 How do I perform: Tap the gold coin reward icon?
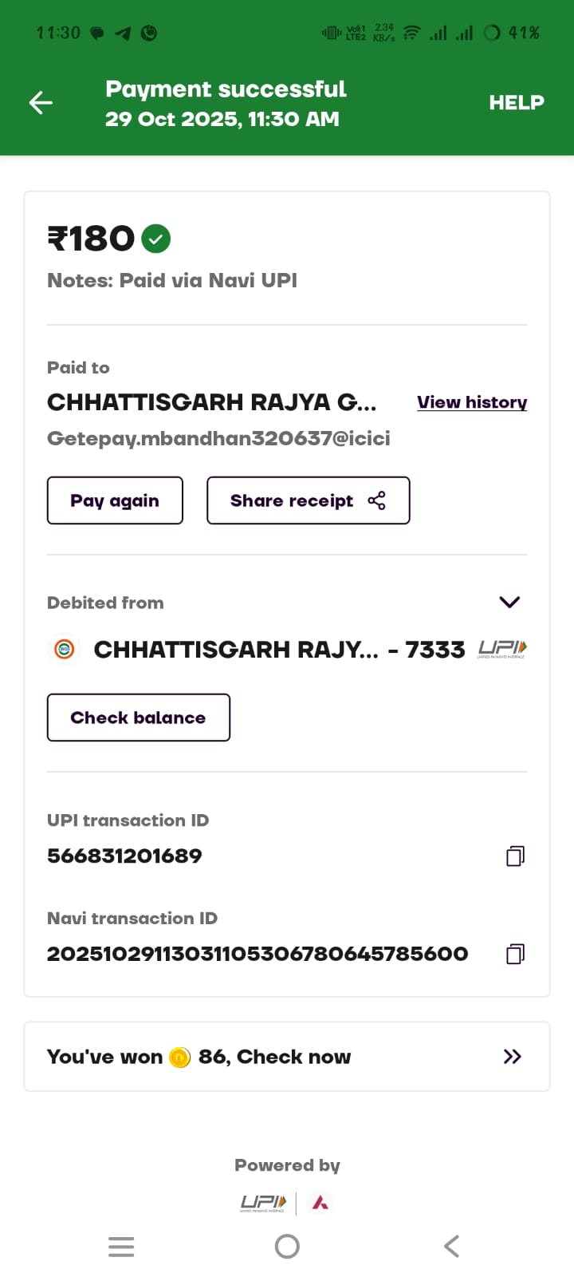click(180, 1058)
